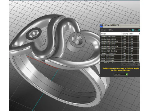Toggle the User library button
Screen dimensions: 149x111
137,30
